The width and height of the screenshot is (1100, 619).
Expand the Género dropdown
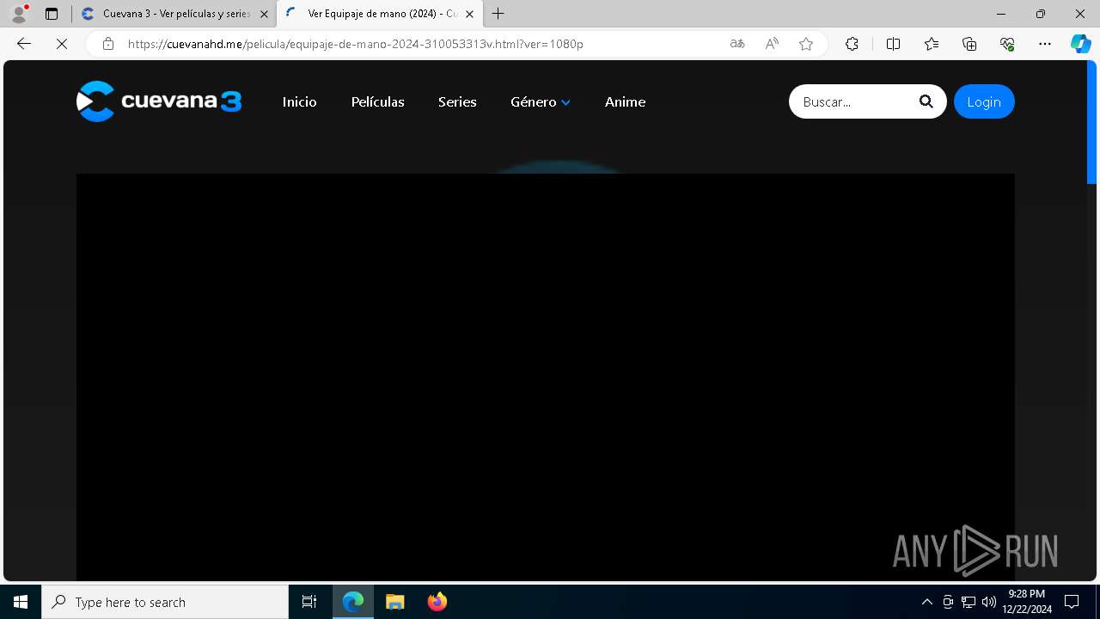541,101
